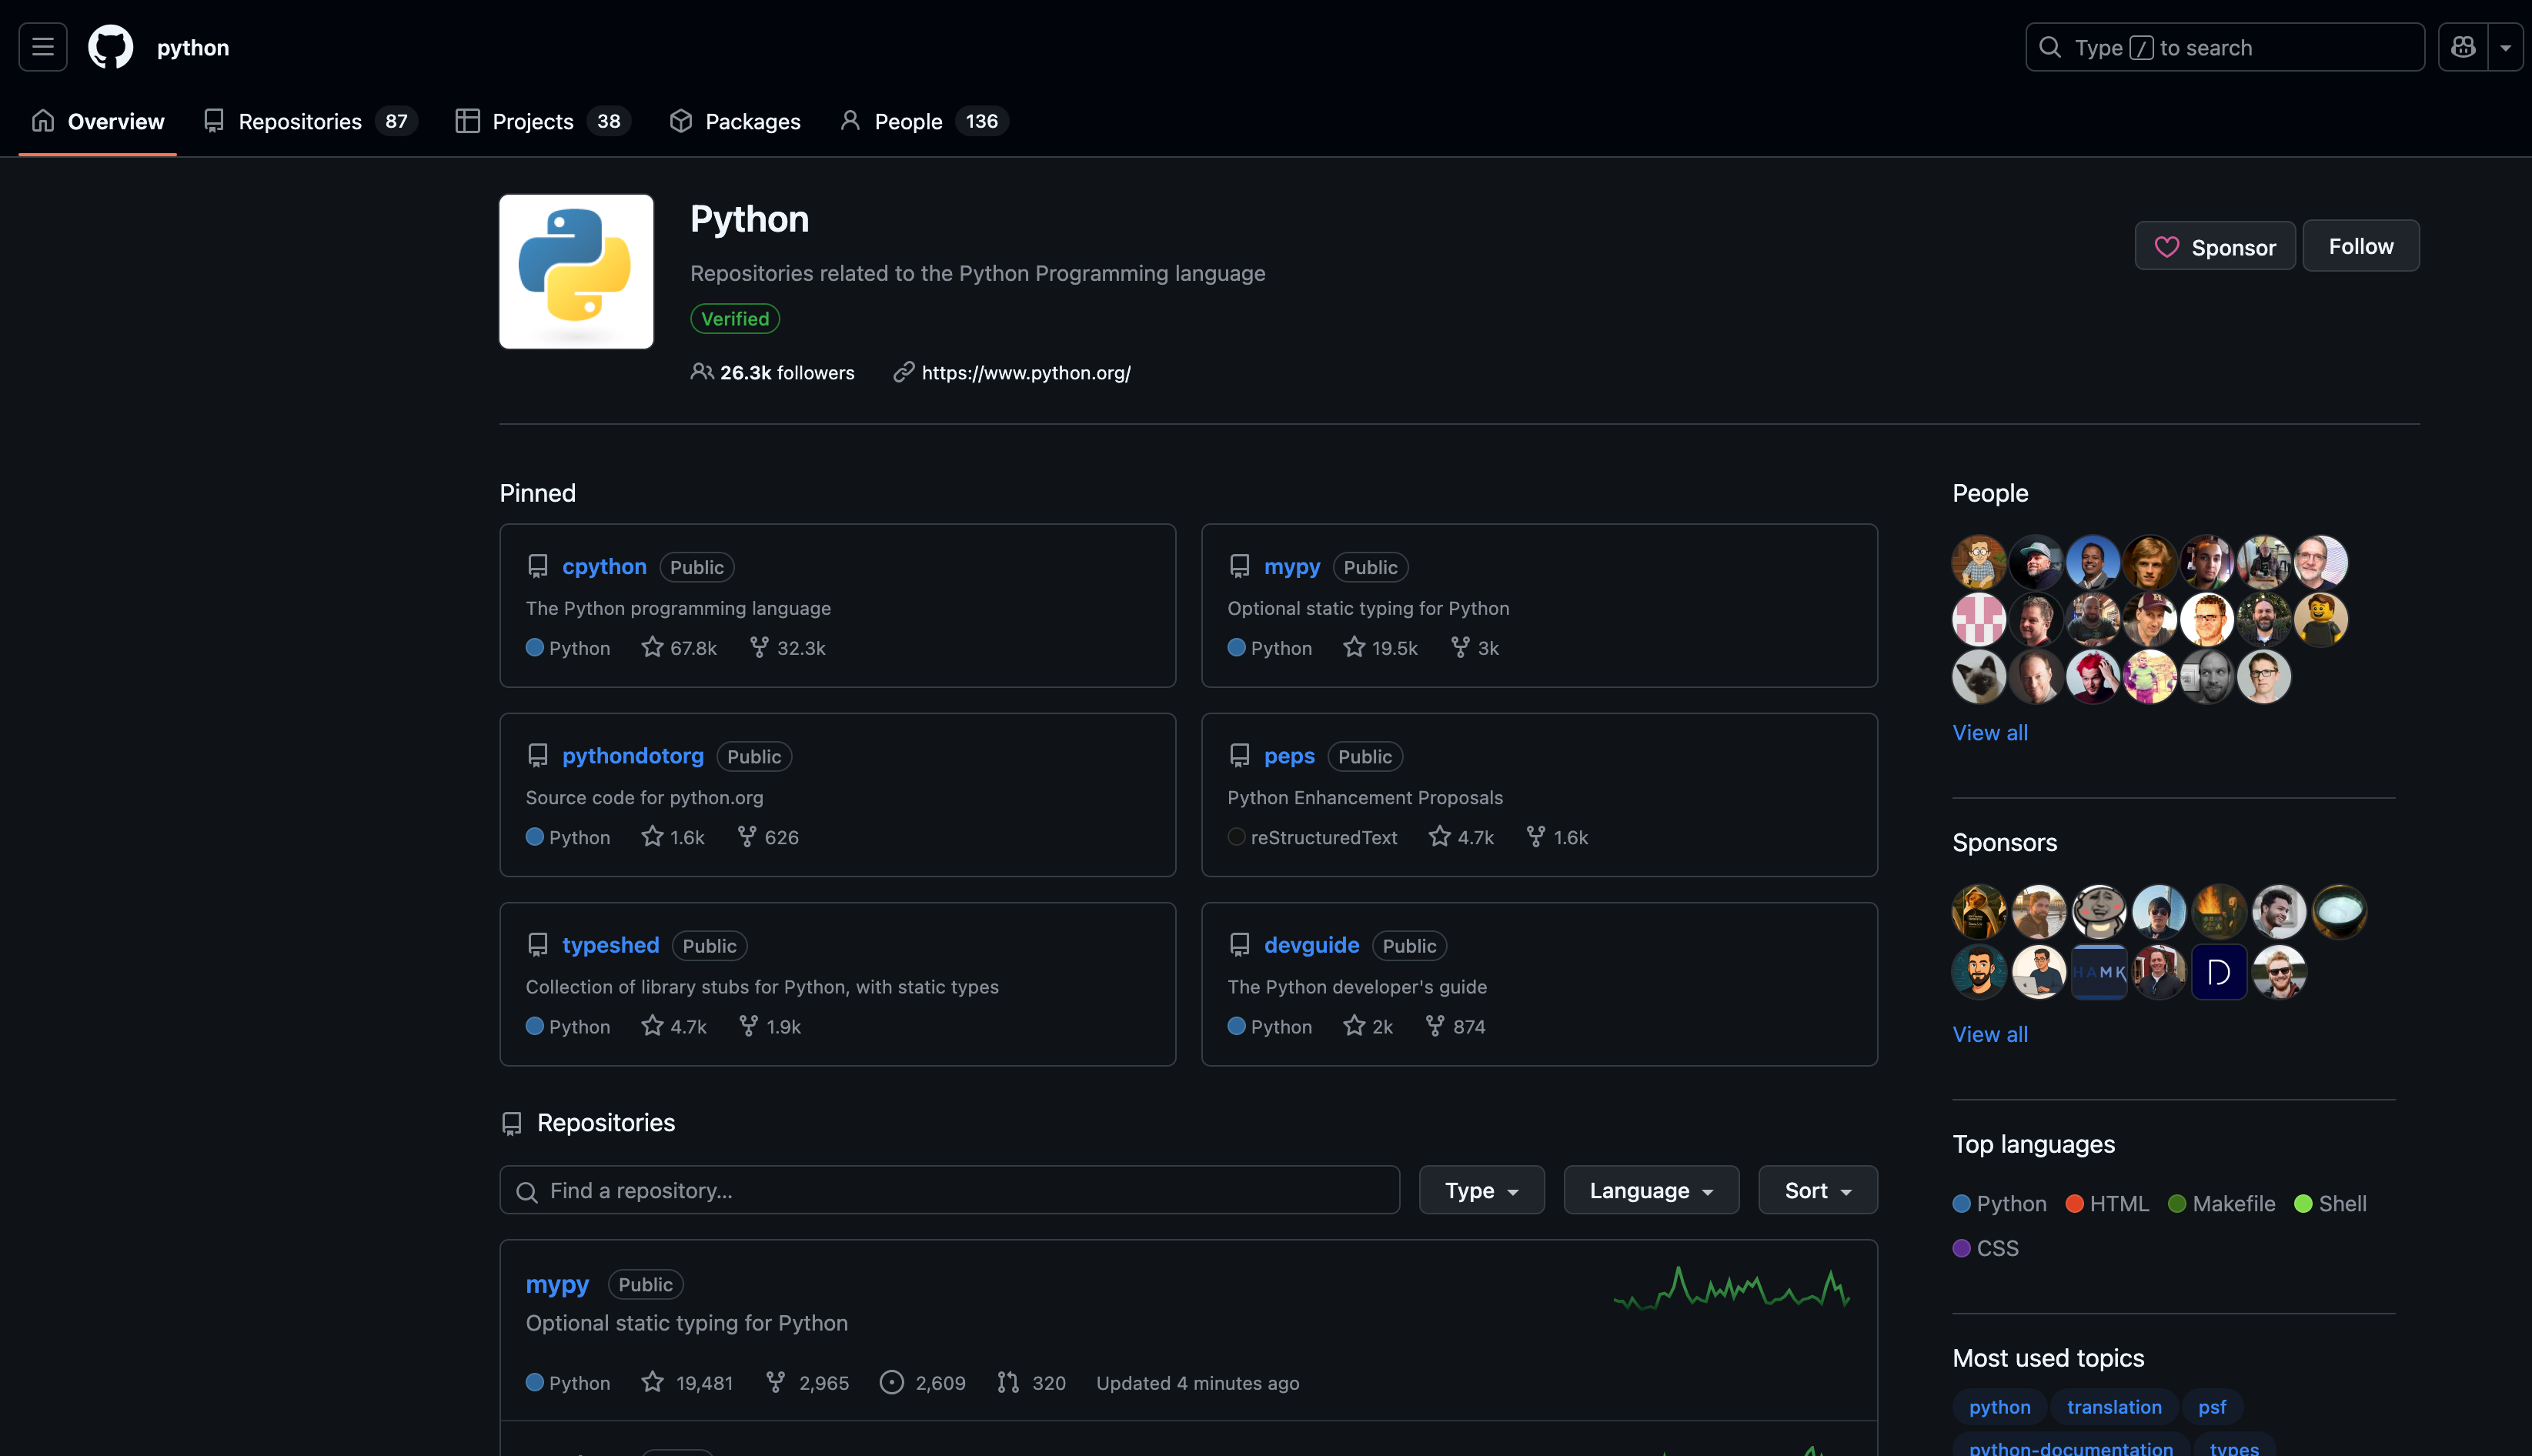Open the hamburger navigation menu

click(x=43, y=47)
